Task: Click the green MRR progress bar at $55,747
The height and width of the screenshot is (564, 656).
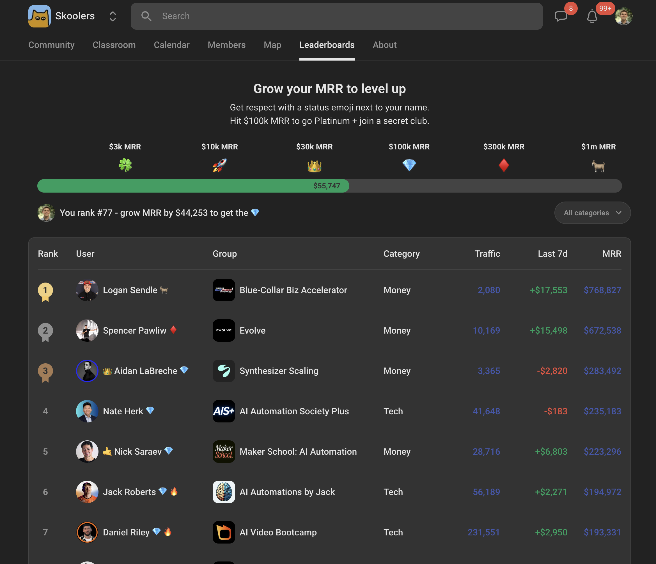Action: point(193,186)
